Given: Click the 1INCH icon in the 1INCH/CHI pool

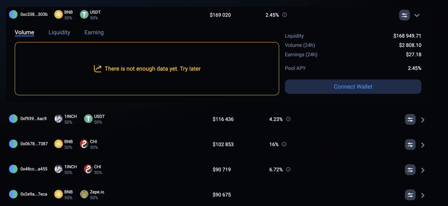Looking at the screenshot, I should (x=58, y=169).
